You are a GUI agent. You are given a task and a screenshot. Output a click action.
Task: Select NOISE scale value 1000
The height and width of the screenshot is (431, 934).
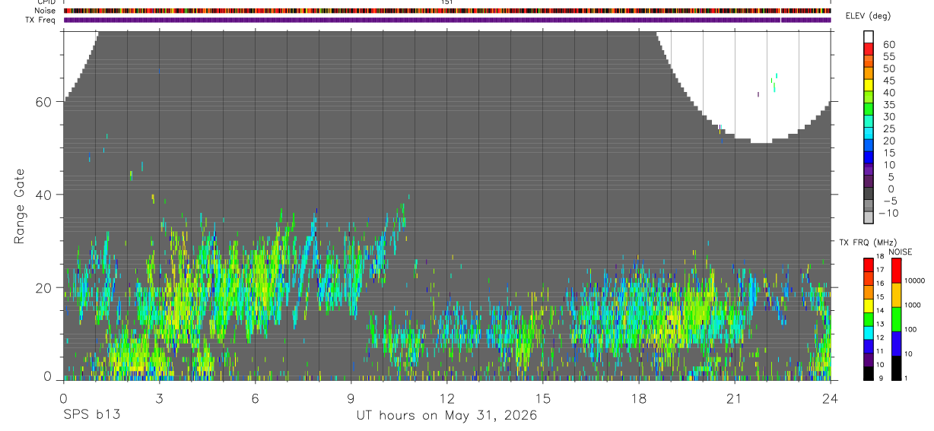[x=913, y=305]
